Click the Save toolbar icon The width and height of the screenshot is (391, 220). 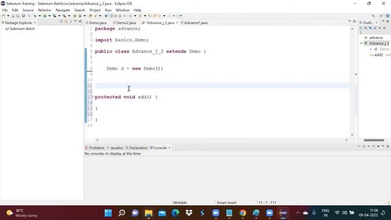coord(13,16)
